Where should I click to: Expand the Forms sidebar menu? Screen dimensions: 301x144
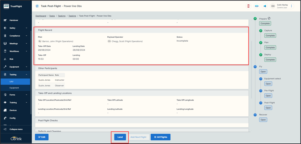click(x=26, y=95)
